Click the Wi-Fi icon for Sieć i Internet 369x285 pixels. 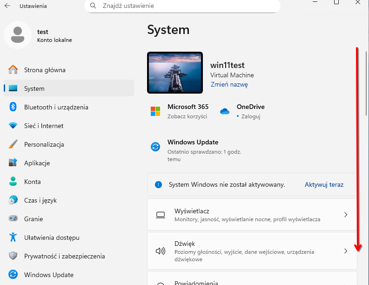click(13, 126)
